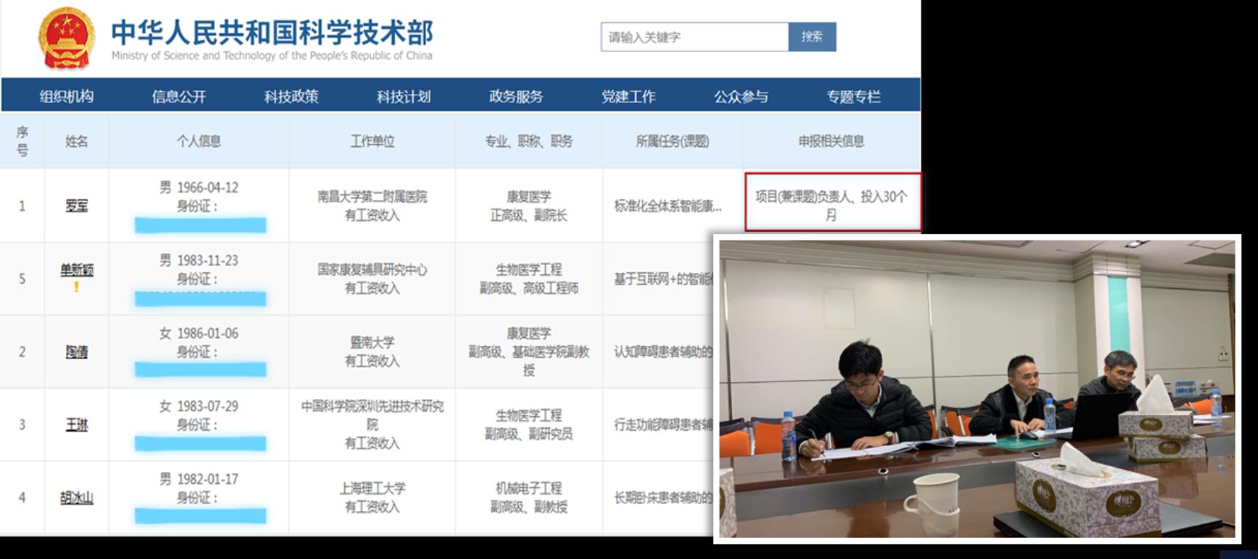This screenshot has width=1258, height=559.
Task: Select 科技计划 in the navigation bar
Action: pos(404,96)
